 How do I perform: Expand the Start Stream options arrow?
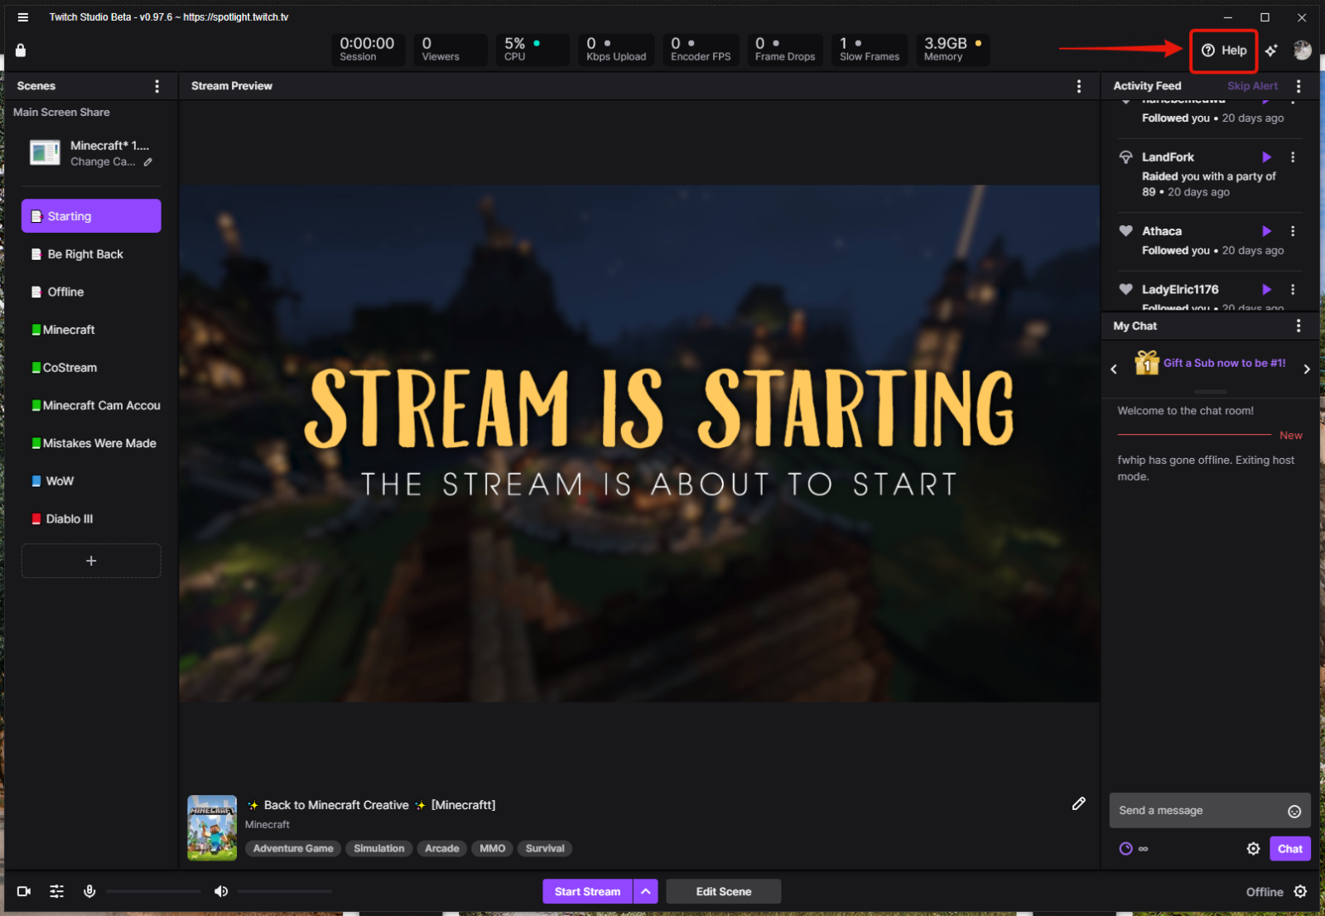[x=646, y=892]
